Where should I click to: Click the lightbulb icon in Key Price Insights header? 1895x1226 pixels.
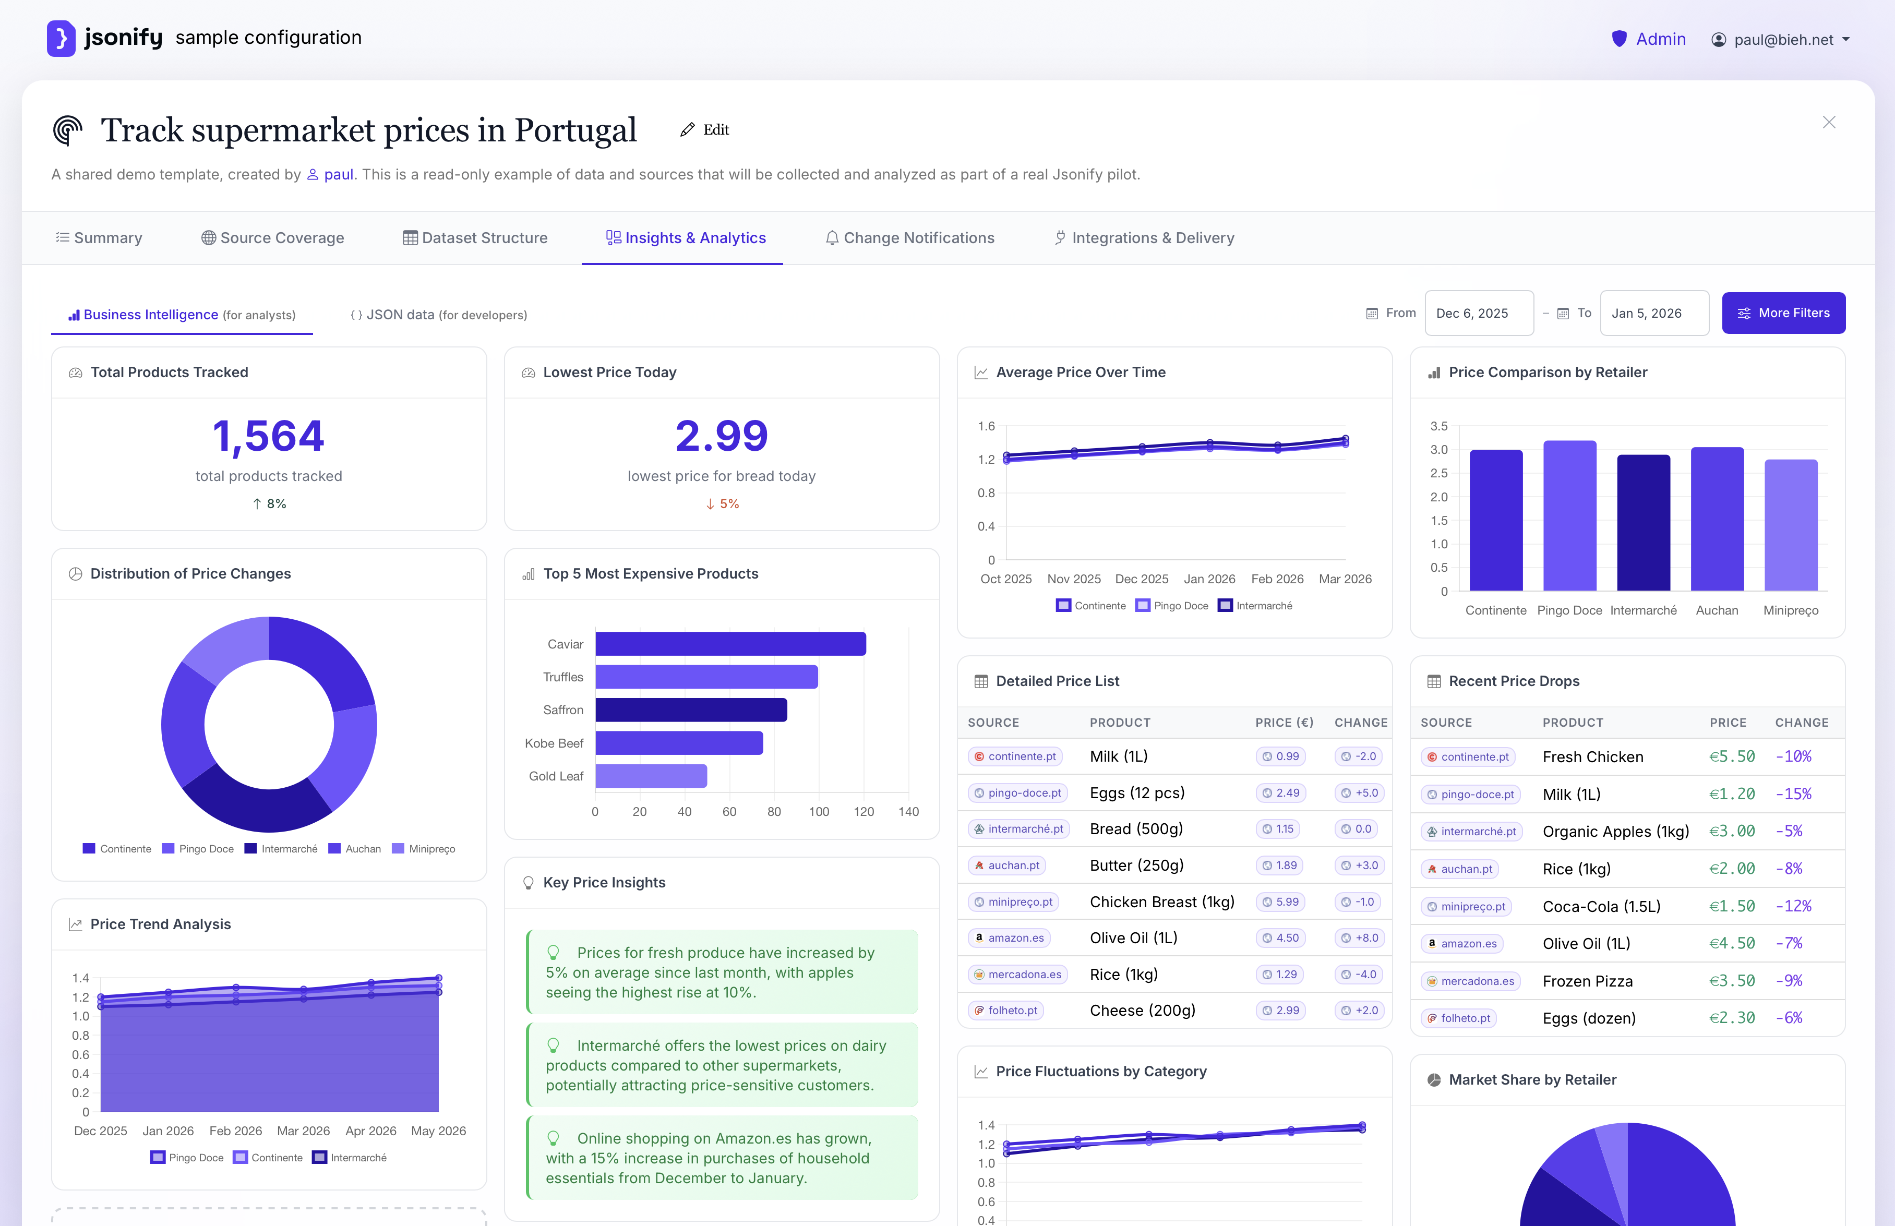(529, 882)
